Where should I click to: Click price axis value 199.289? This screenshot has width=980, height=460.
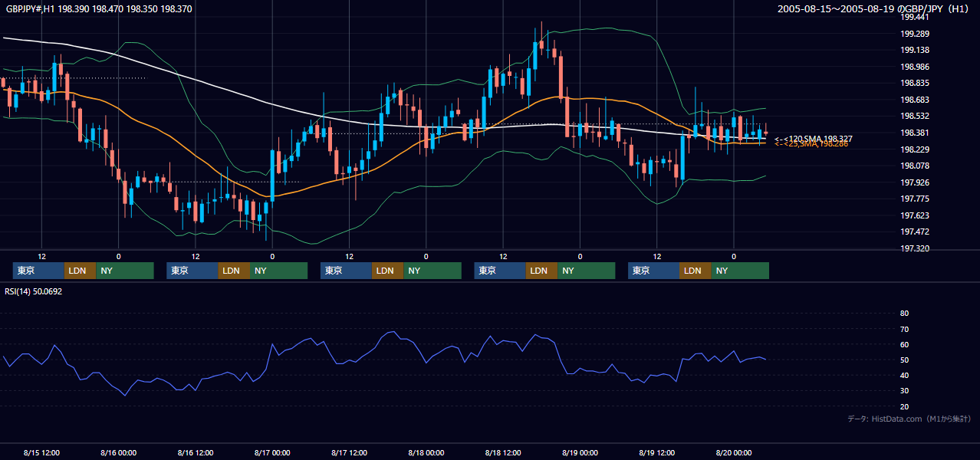pos(915,34)
